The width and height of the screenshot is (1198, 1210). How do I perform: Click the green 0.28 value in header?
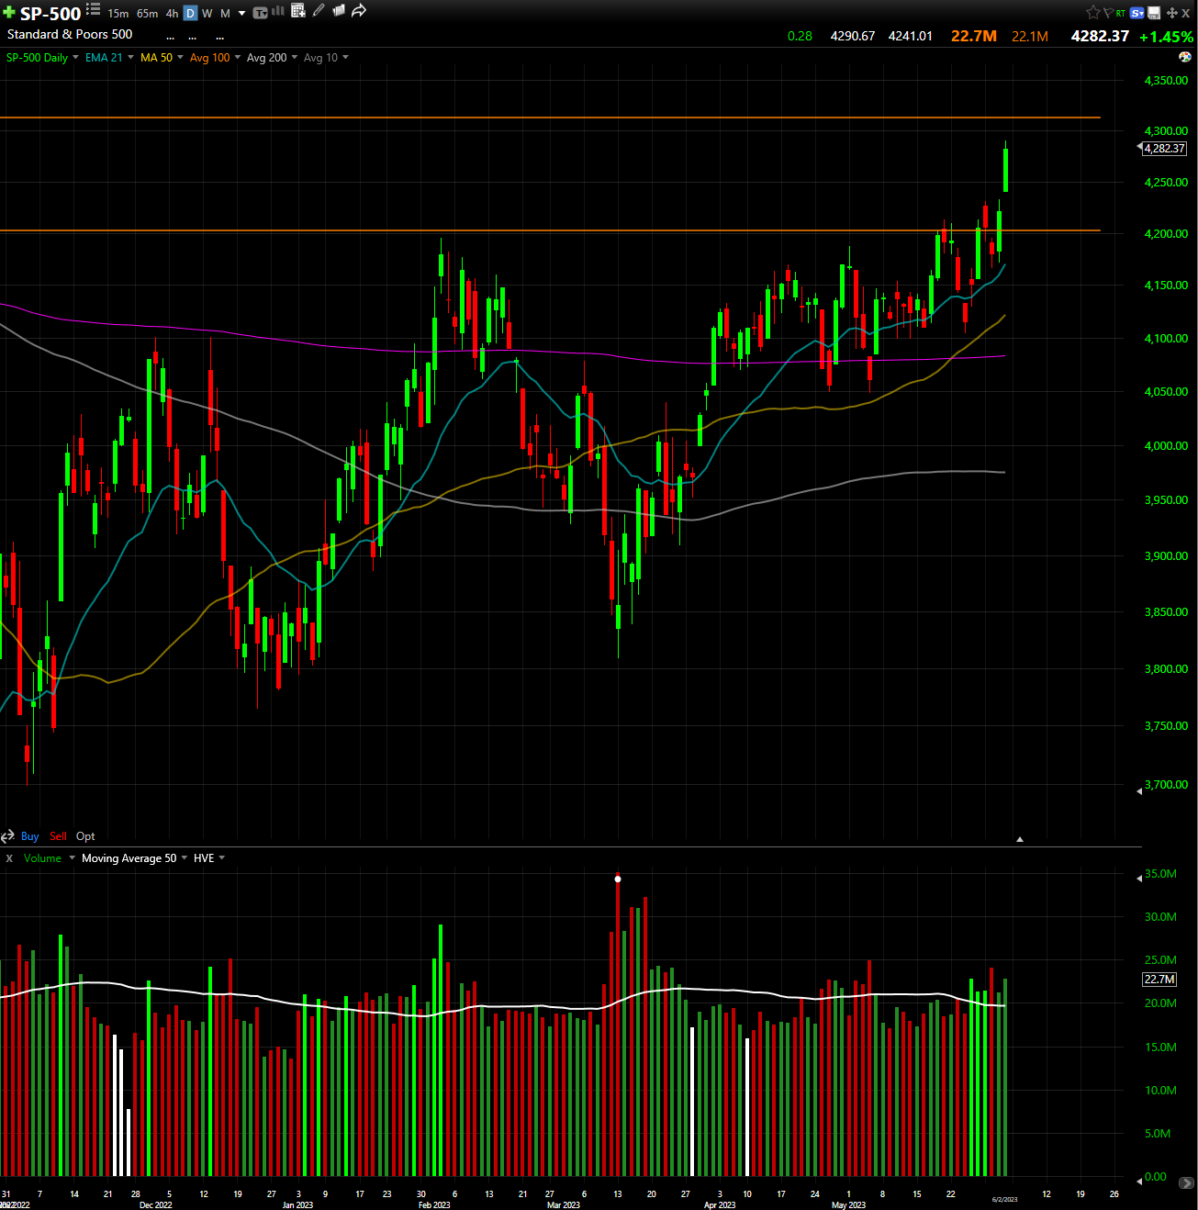(800, 37)
